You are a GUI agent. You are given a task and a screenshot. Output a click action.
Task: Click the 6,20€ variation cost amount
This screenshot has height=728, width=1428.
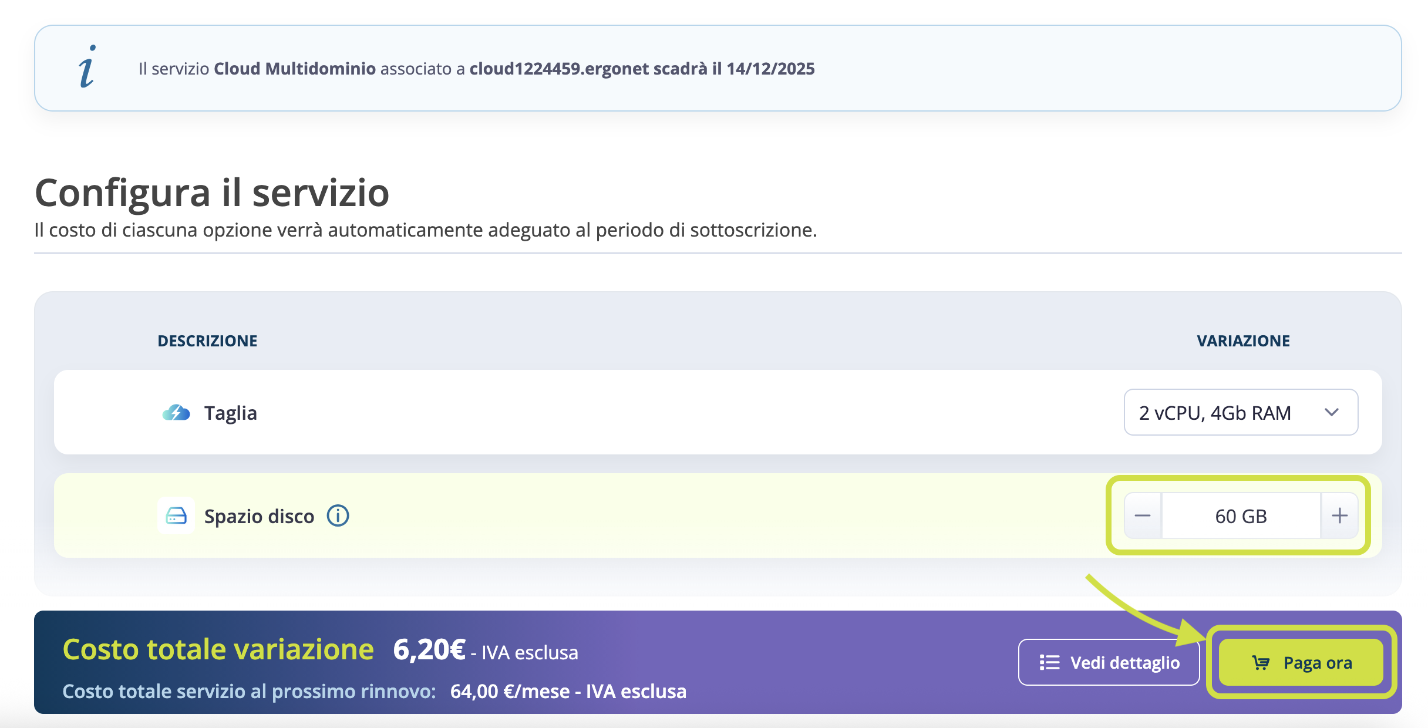click(429, 650)
